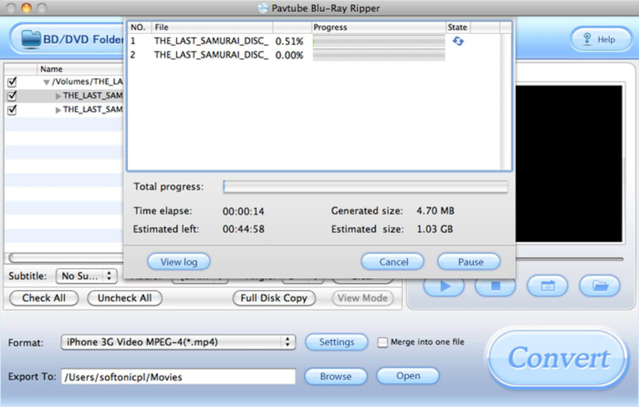This screenshot has height=407, width=639.
Task: Click the File column header
Action: click(212, 28)
